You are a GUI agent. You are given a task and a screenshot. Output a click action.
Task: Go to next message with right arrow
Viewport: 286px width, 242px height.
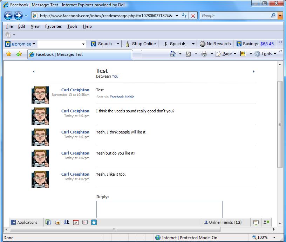click(x=253, y=71)
